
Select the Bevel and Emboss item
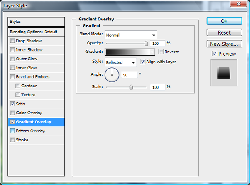32,77
